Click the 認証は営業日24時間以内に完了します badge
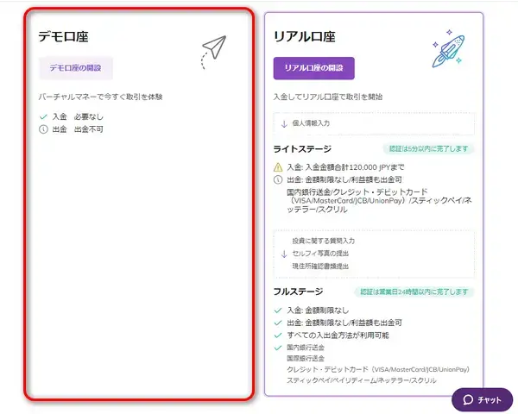 pos(414,292)
